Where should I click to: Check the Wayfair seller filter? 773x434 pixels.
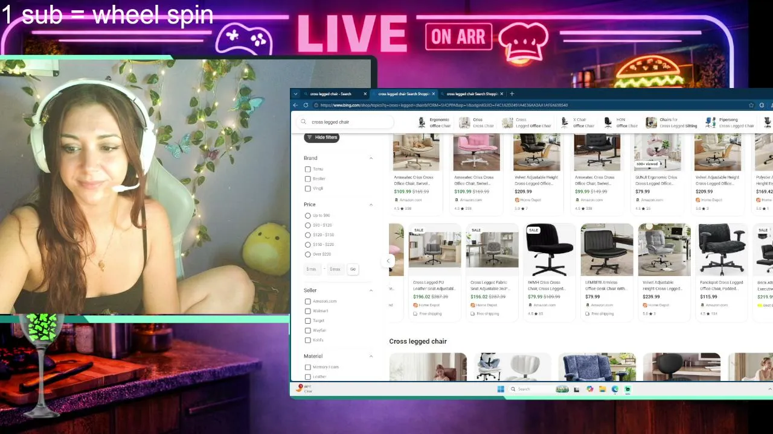pos(308,330)
